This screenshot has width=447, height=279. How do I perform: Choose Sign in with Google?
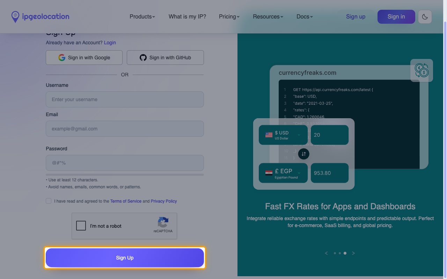(84, 58)
